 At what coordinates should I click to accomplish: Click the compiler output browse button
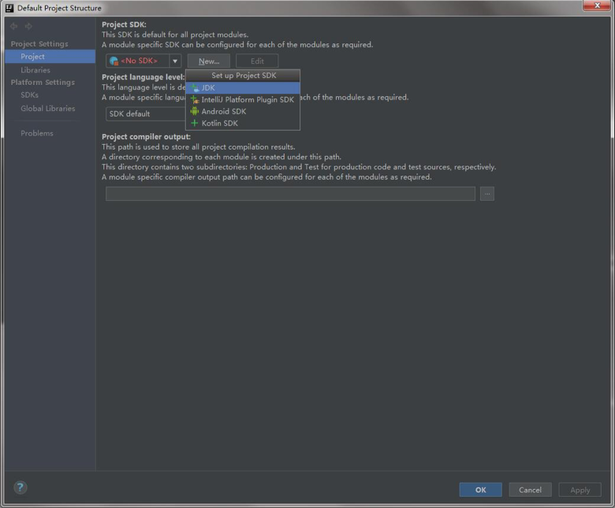click(x=487, y=194)
